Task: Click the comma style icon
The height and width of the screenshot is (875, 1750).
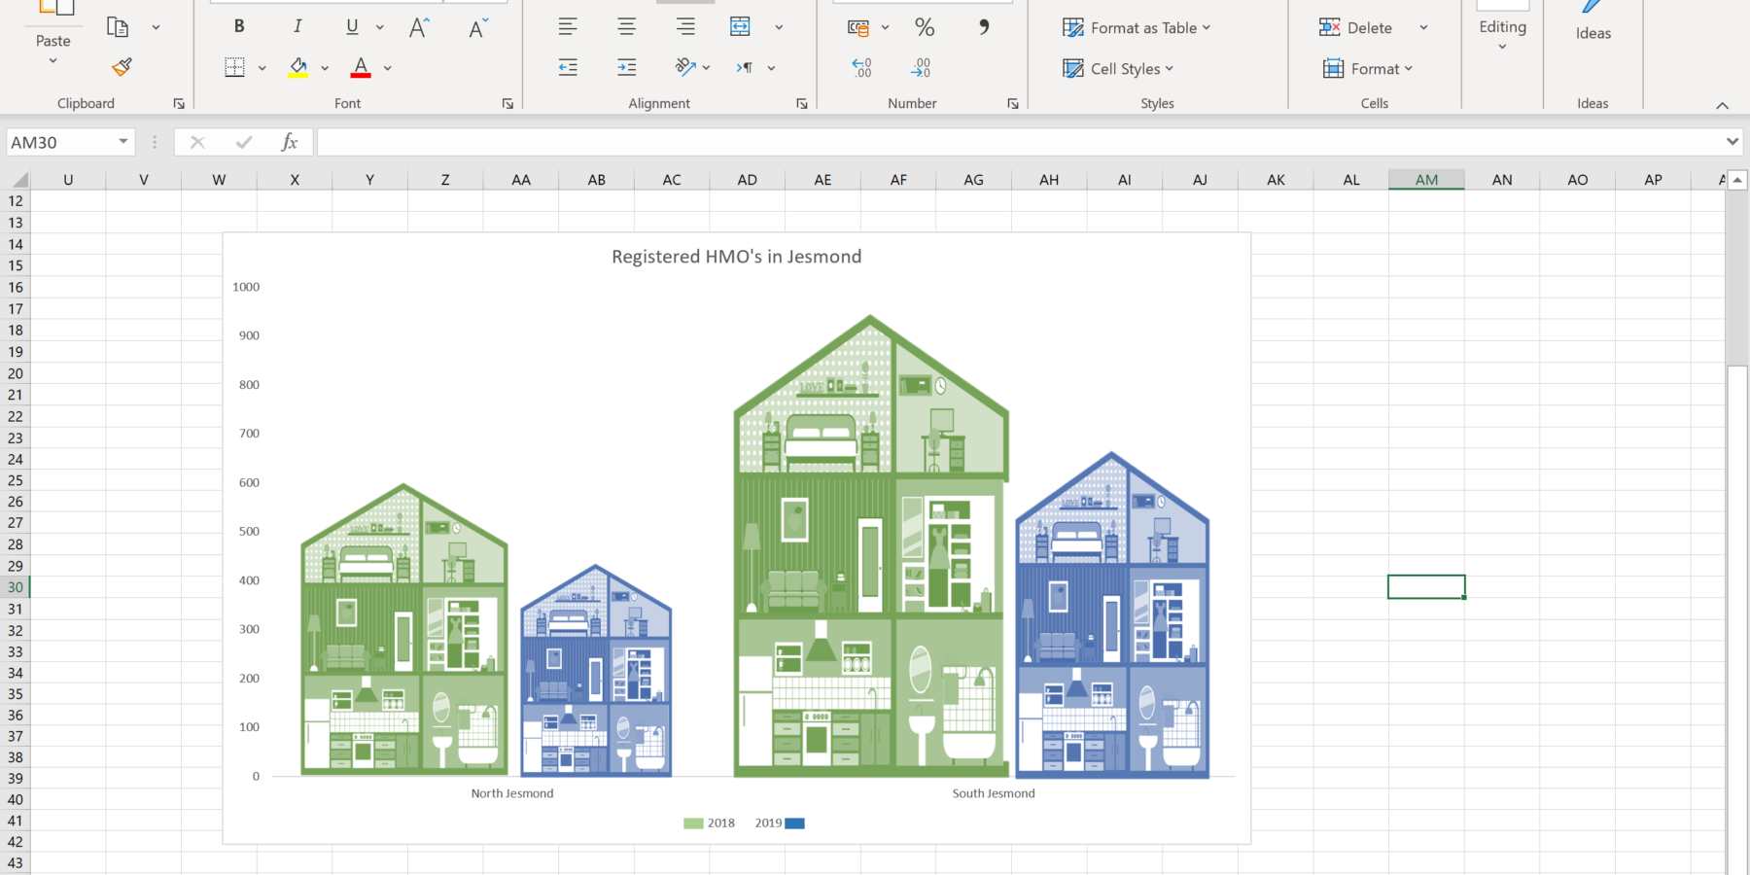Action: click(983, 27)
